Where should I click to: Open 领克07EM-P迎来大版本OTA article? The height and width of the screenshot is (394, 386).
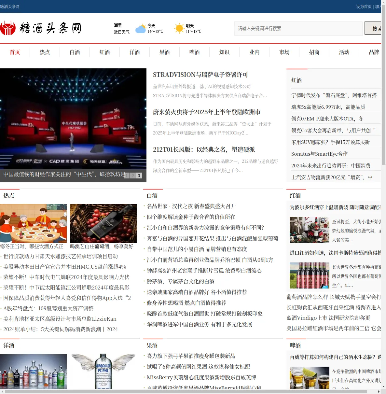click(327, 119)
